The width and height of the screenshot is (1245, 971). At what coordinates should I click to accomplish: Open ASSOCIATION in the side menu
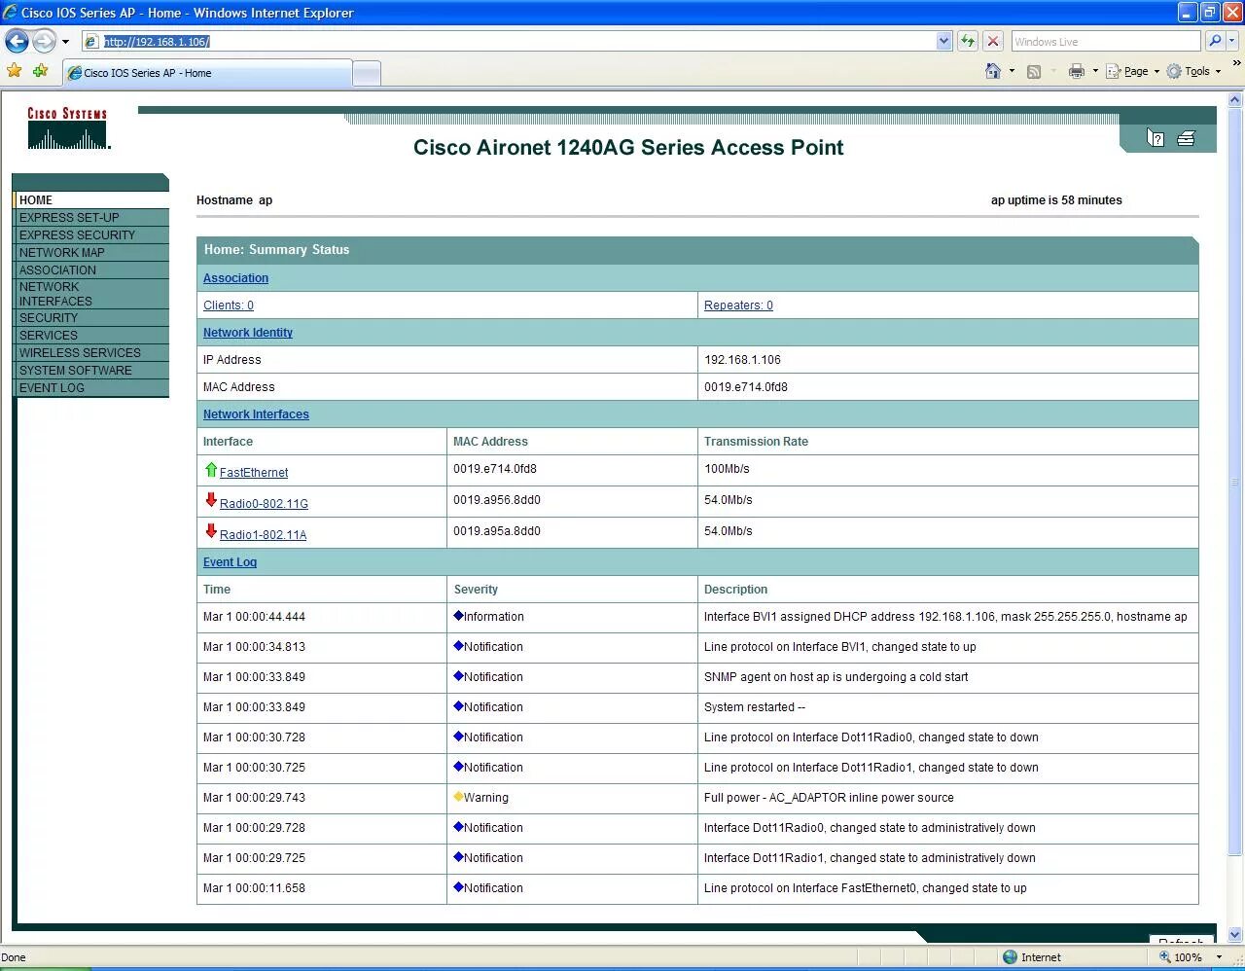click(91, 270)
